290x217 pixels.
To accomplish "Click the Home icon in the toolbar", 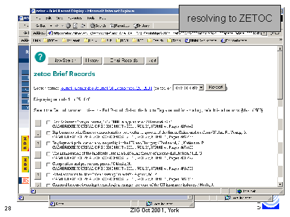I will [x=83, y=26].
